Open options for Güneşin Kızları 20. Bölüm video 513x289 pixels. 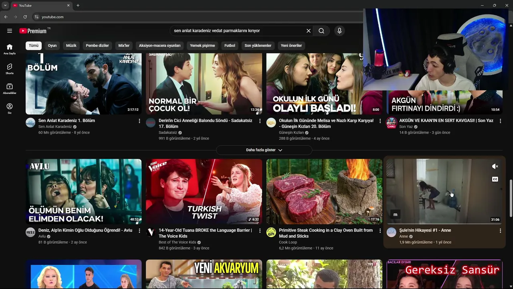[380, 121]
